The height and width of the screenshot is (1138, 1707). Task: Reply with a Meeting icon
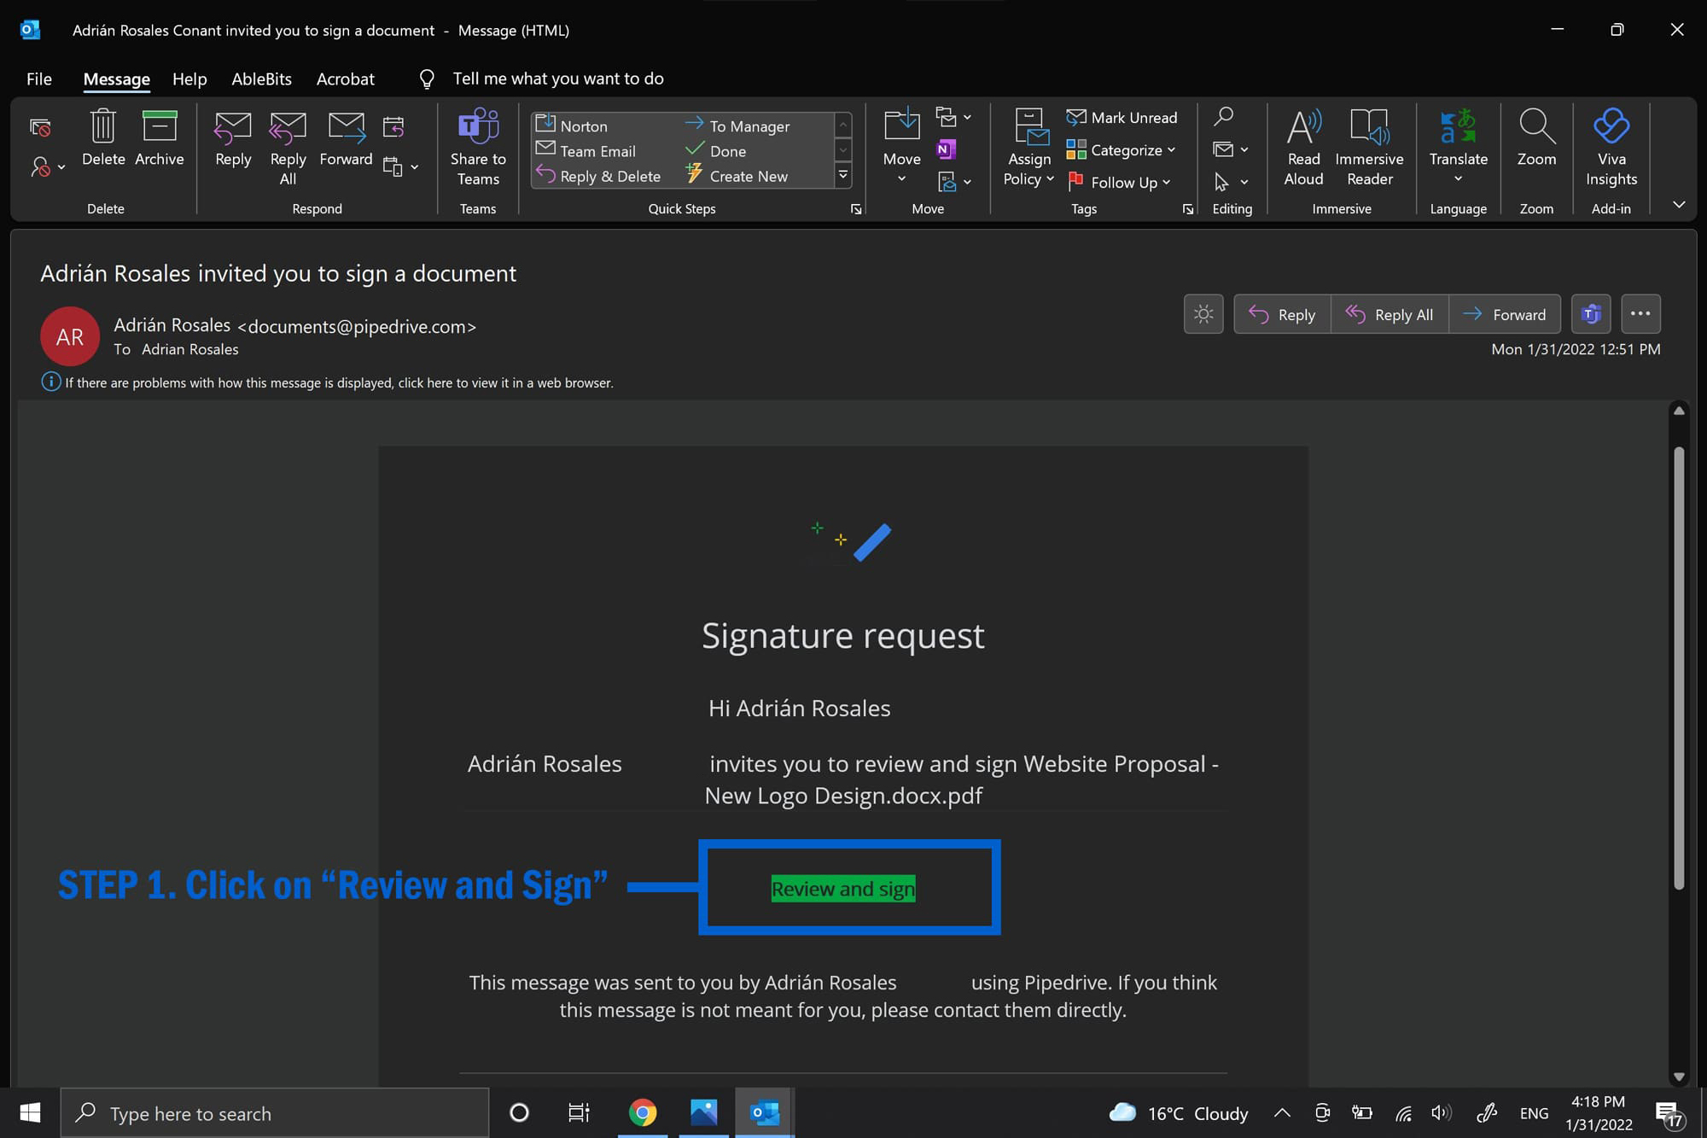tap(393, 127)
